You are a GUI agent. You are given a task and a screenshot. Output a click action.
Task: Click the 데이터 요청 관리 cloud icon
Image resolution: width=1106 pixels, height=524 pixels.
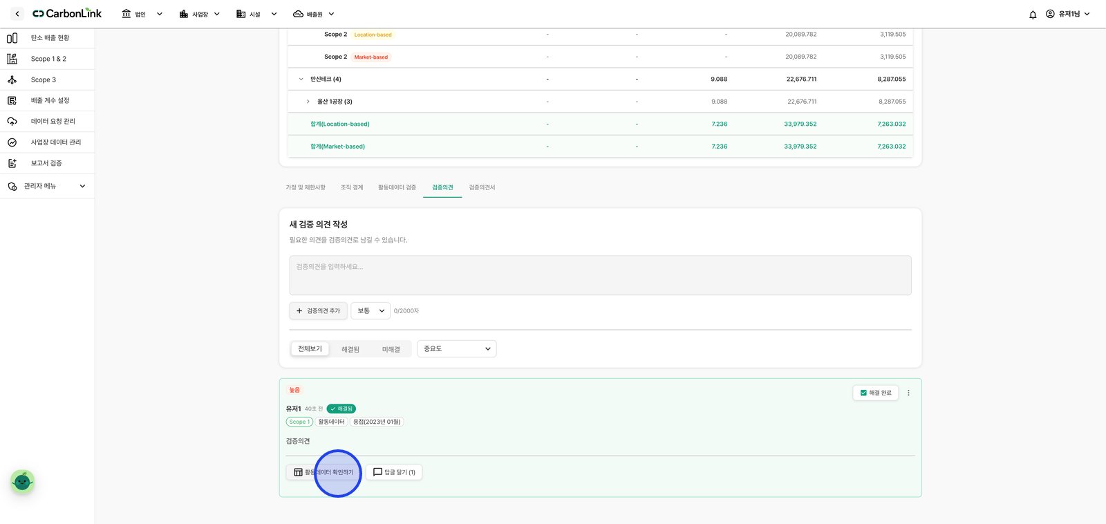[x=12, y=121]
